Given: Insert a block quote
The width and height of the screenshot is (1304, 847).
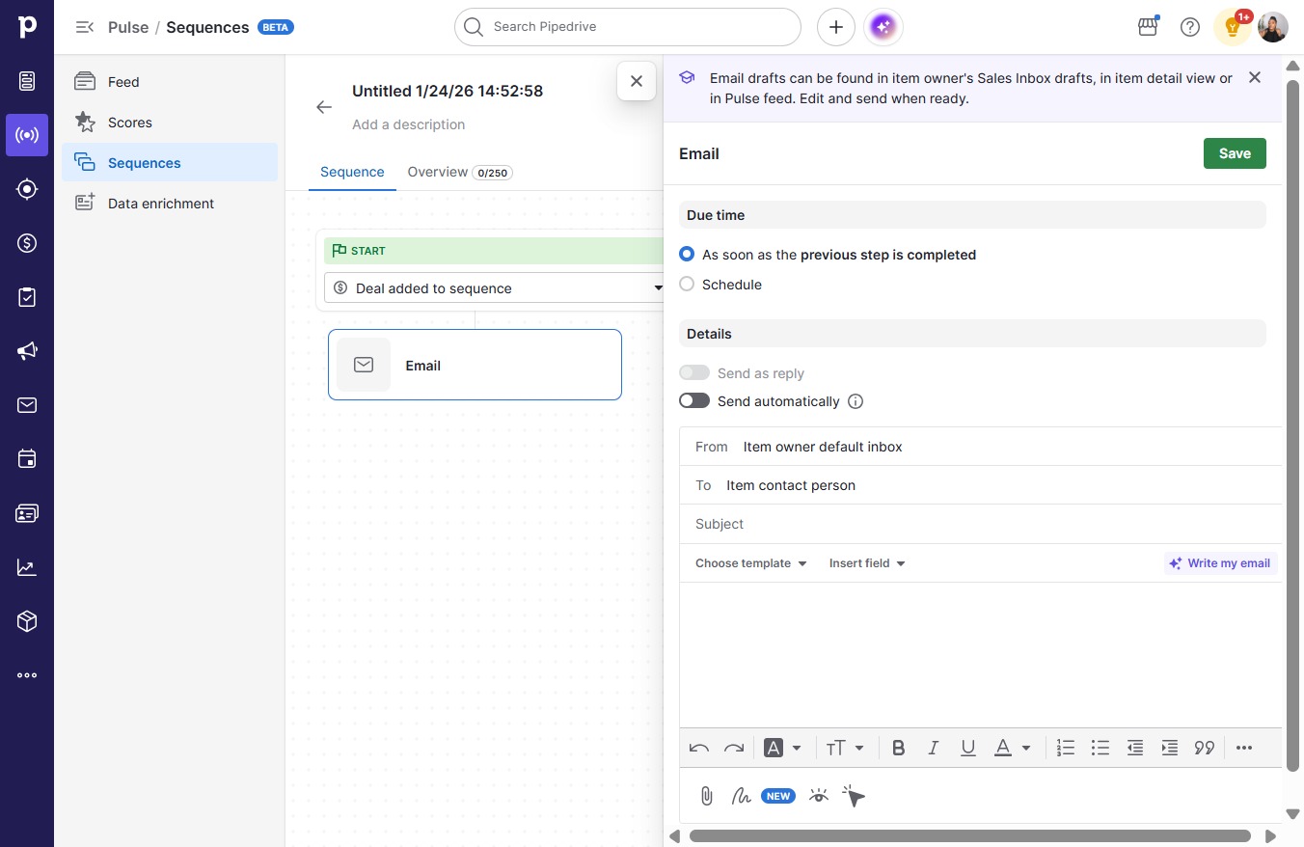Looking at the screenshot, I should pyautogui.click(x=1204, y=748).
